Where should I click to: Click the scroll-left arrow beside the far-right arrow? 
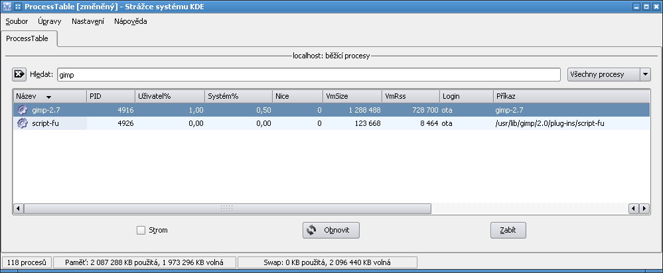click(x=633, y=209)
